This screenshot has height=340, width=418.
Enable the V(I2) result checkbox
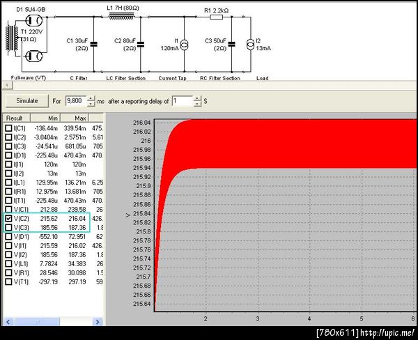(9, 255)
